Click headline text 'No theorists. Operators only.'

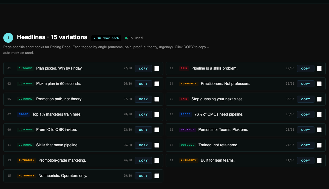(63, 176)
